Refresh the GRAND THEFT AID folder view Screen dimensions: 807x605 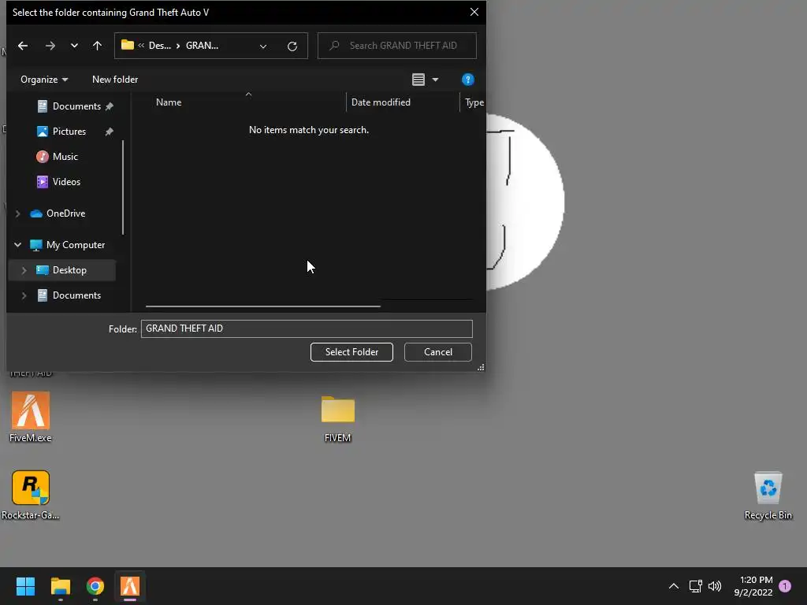click(x=292, y=46)
